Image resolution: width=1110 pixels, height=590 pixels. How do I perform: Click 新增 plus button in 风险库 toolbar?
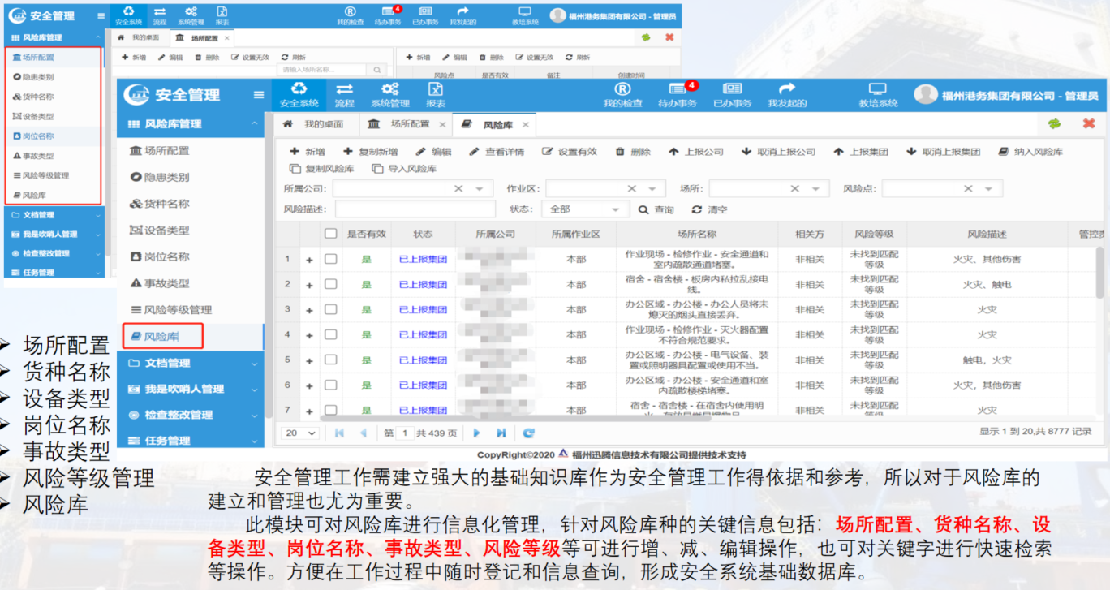[308, 152]
